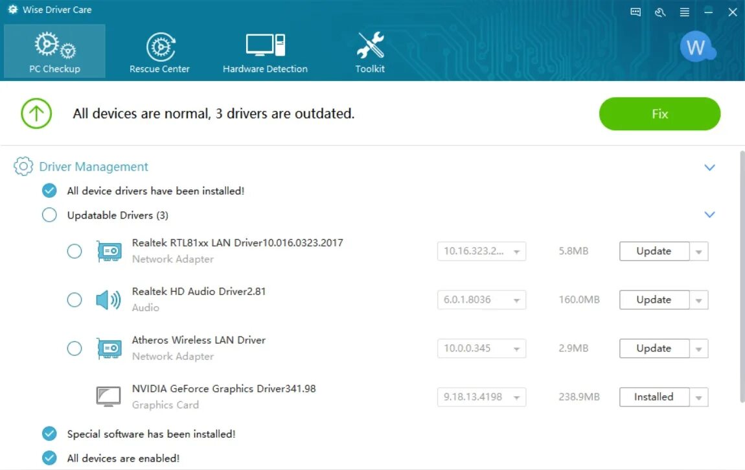The height and width of the screenshot is (470, 745).
Task: Open version dropdown 10.0.0.345
Action: (481, 348)
